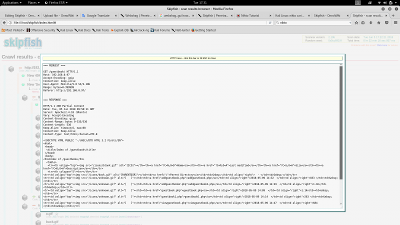The width and height of the screenshot is (400, 225).
Task: Follow the Click here advice link
Action: tap(382, 45)
